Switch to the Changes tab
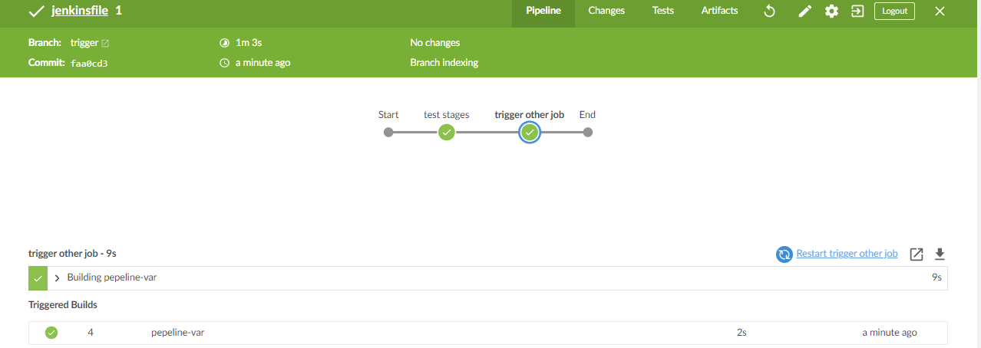This screenshot has height=348, width=981. click(606, 11)
